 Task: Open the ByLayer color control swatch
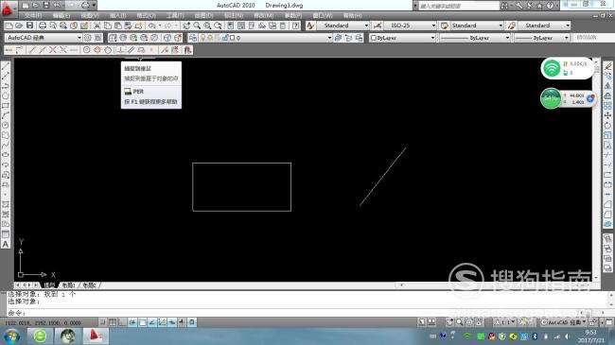pyautogui.click(x=402, y=38)
